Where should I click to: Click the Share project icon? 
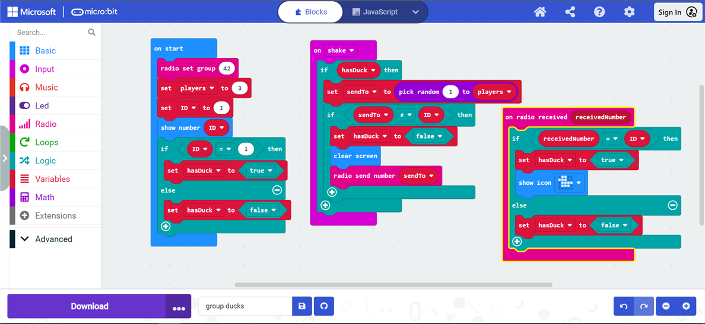coord(570,12)
